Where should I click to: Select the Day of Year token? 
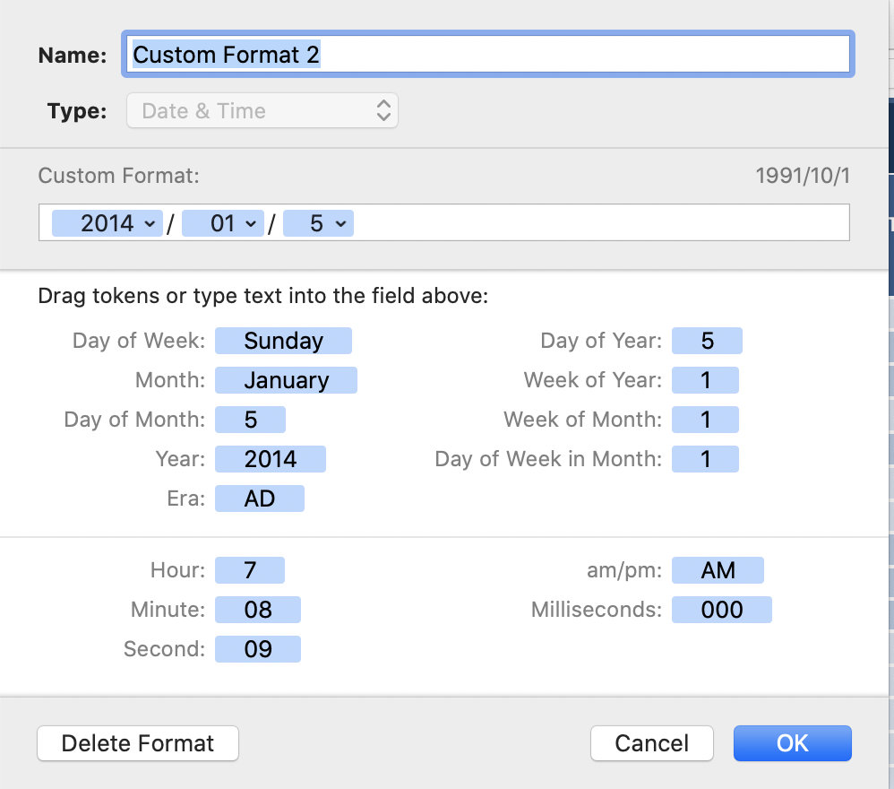pos(707,341)
